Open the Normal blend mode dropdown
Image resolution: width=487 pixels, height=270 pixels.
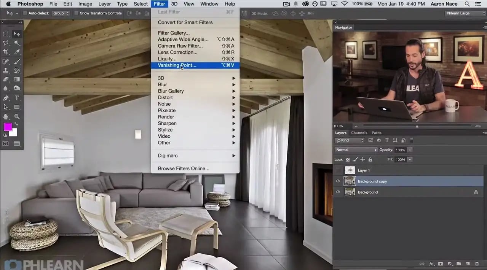point(356,150)
